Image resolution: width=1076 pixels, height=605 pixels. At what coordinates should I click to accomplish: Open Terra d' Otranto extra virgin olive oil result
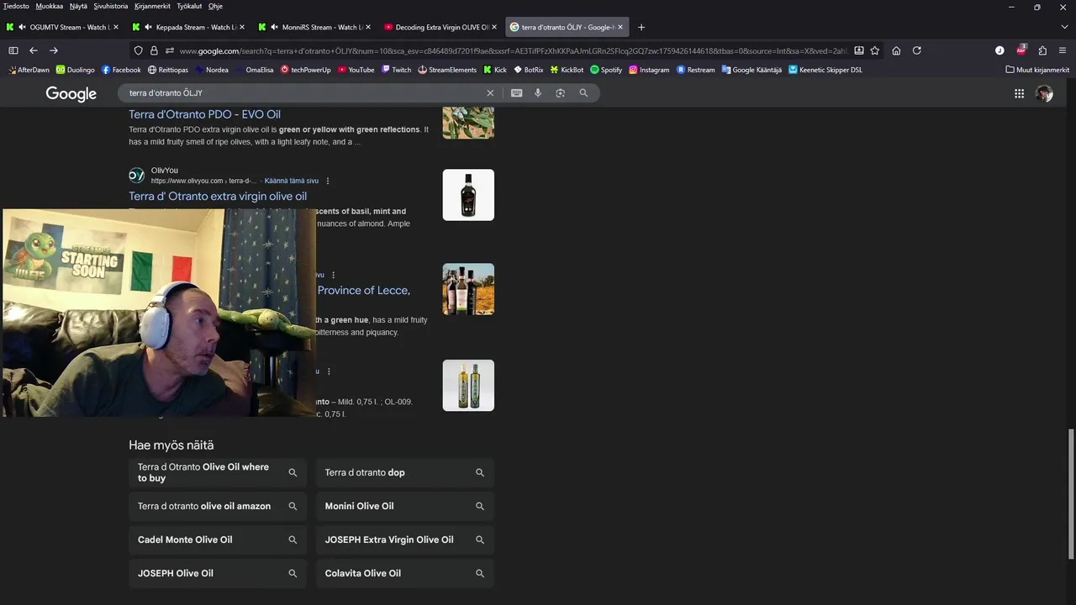[x=218, y=196]
